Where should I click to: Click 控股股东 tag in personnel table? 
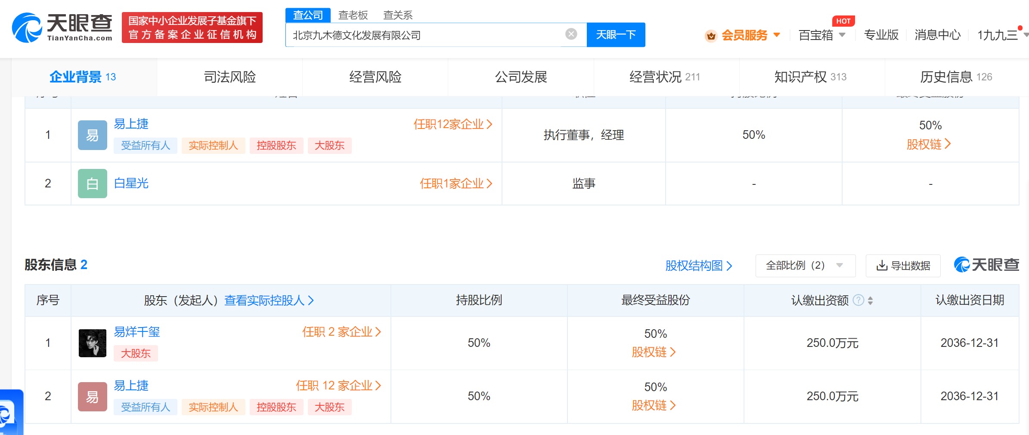(276, 145)
